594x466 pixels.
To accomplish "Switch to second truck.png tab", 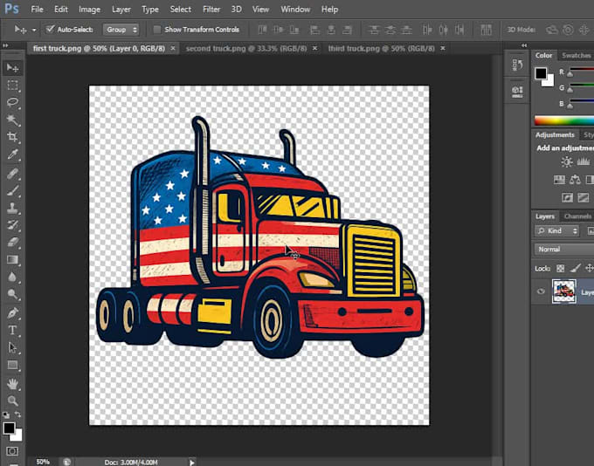I will click(246, 49).
